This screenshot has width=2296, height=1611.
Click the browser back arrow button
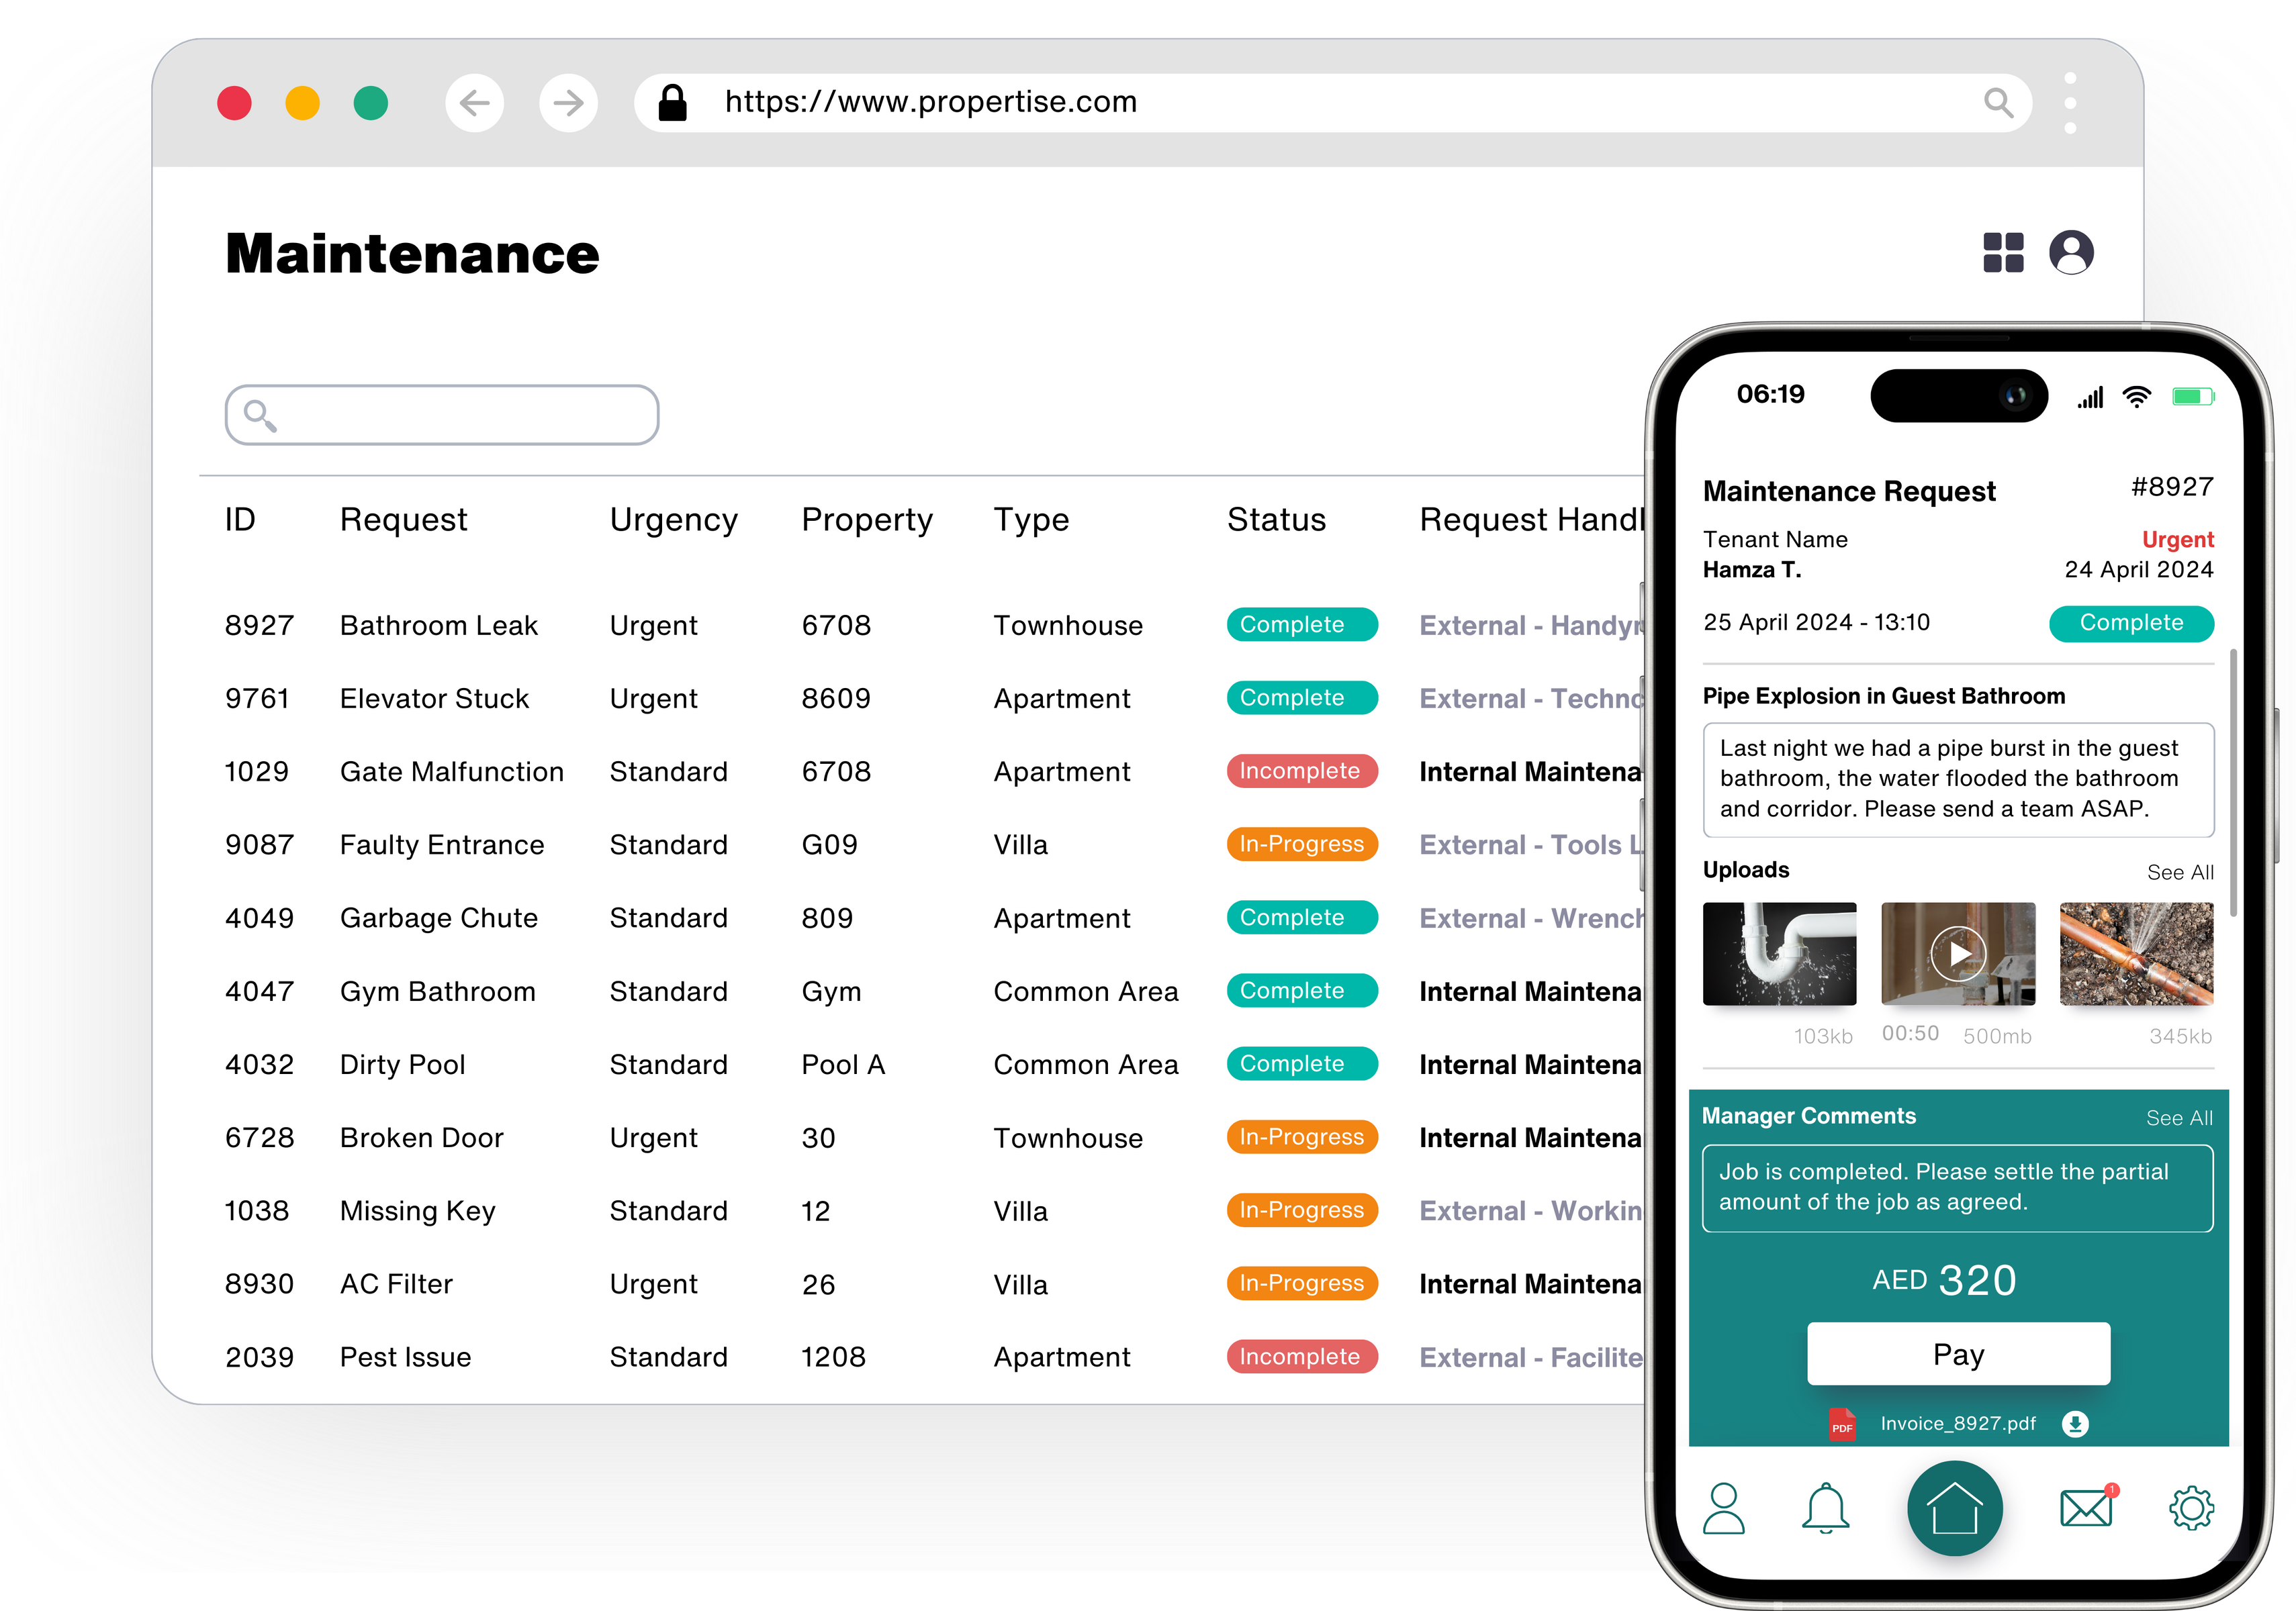[x=474, y=103]
